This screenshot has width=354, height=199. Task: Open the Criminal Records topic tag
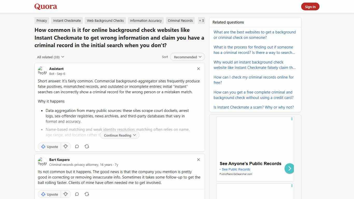pyautogui.click(x=180, y=20)
